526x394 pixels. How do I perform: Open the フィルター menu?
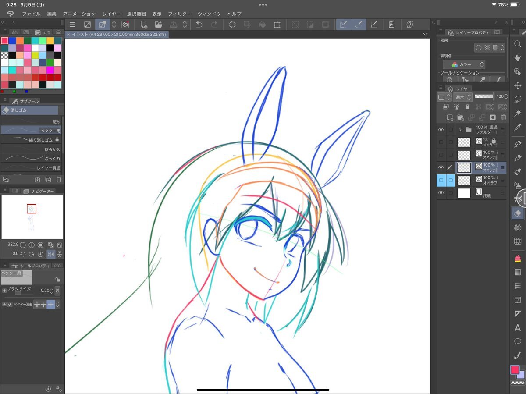(x=179, y=14)
